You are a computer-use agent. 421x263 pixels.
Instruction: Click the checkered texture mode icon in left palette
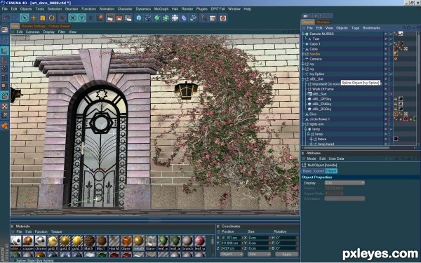click(x=5, y=107)
